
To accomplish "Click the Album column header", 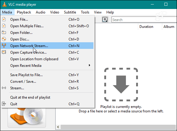I will pos(169,27).
